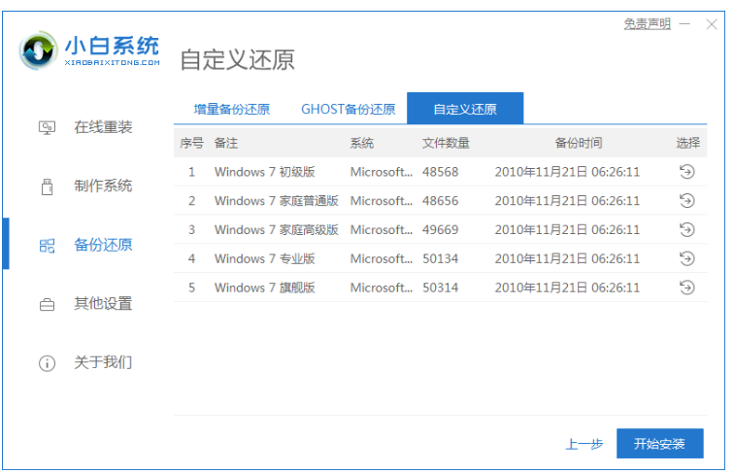
Task: Click the 序号 column header
Action: tap(191, 143)
